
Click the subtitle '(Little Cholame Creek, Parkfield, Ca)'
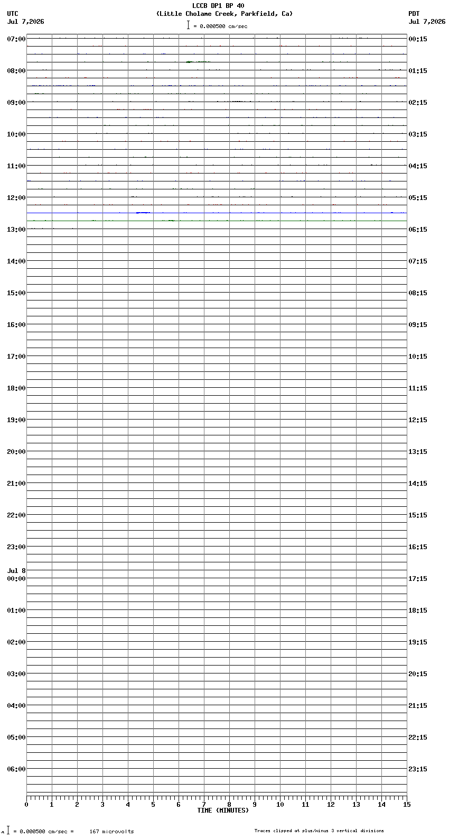[x=224, y=14]
